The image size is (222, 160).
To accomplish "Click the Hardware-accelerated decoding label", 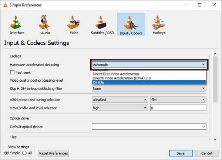I will point(34,65).
